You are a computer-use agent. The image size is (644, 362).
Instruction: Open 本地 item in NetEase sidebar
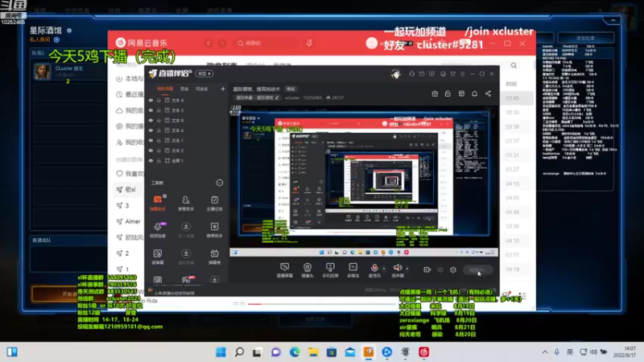coord(130,78)
